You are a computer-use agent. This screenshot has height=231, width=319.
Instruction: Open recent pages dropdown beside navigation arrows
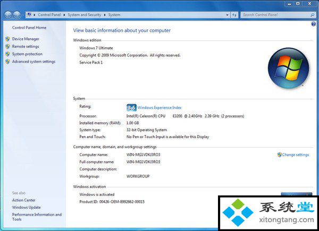(x=22, y=15)
